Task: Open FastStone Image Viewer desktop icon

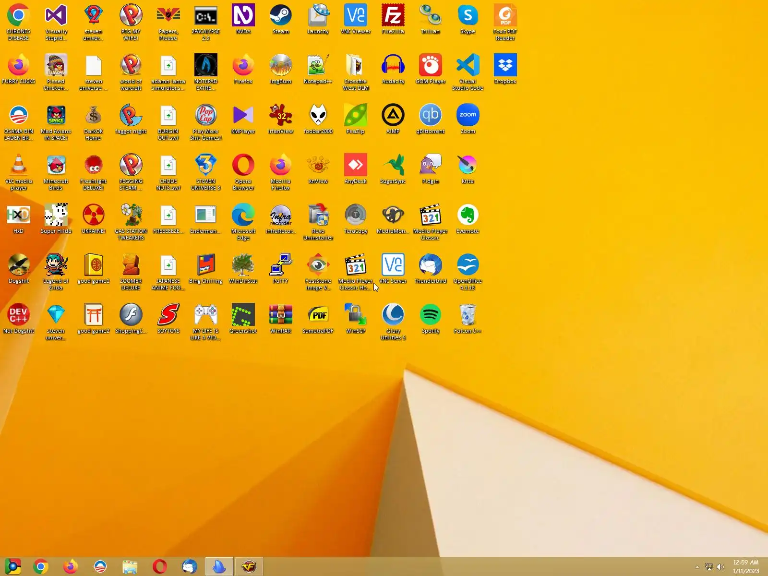Action: [318, 272]
